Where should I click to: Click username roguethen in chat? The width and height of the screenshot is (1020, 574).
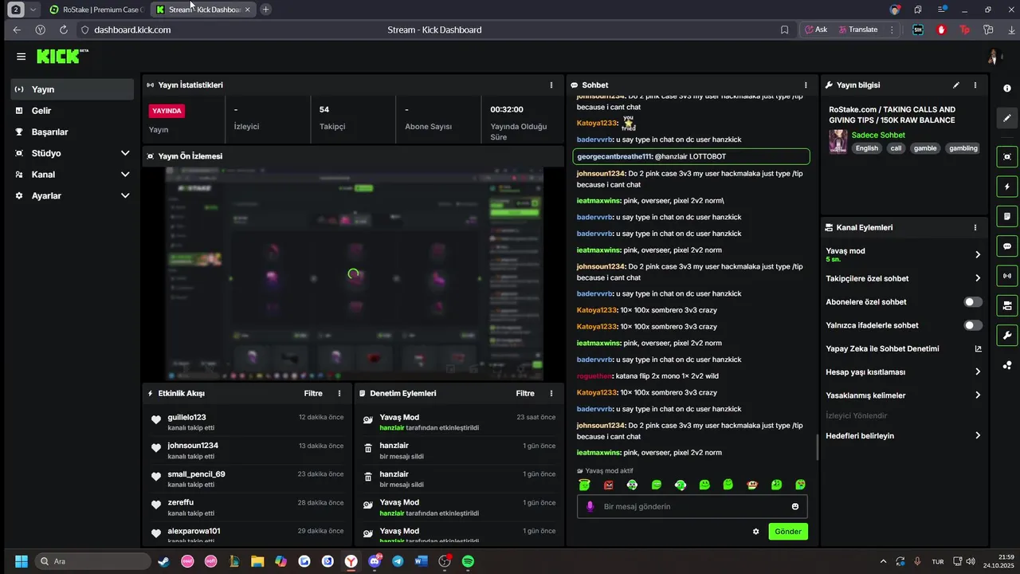point(594,376)
